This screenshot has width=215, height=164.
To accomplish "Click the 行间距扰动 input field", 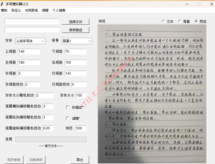I will click(79, 84).
